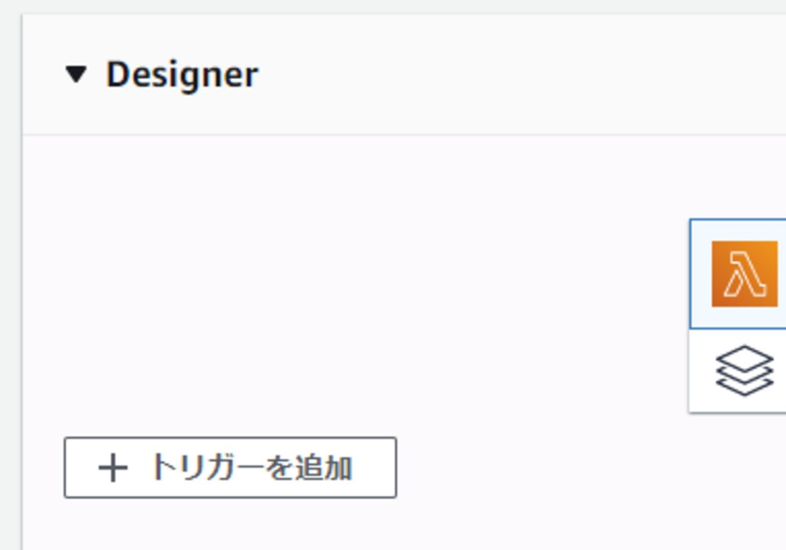Screen dimensions: 786x550
Task: Click the black disclosure arrow beside Designer
Action: pos(76,75)
